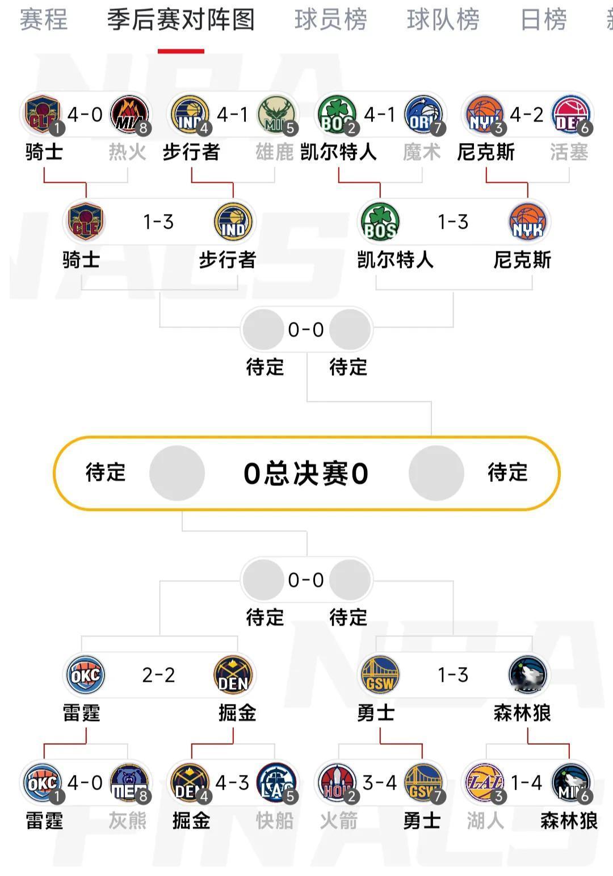Image resolution: width=613 pixels, height=876 pixels.
Task: Open the Lakers logo seeded 3
Action: click(x=484, y=783)
